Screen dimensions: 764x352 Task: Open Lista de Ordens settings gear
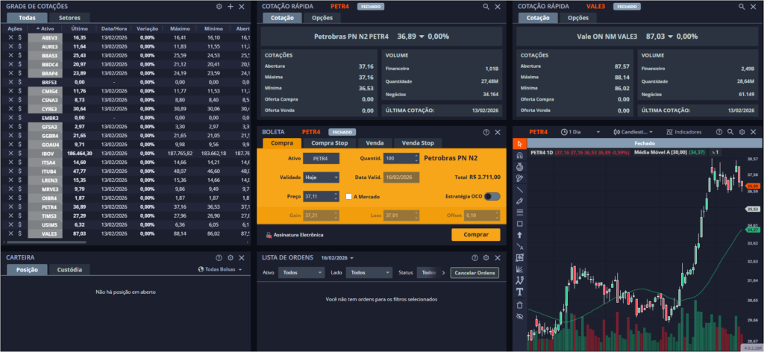pos(486,257)
